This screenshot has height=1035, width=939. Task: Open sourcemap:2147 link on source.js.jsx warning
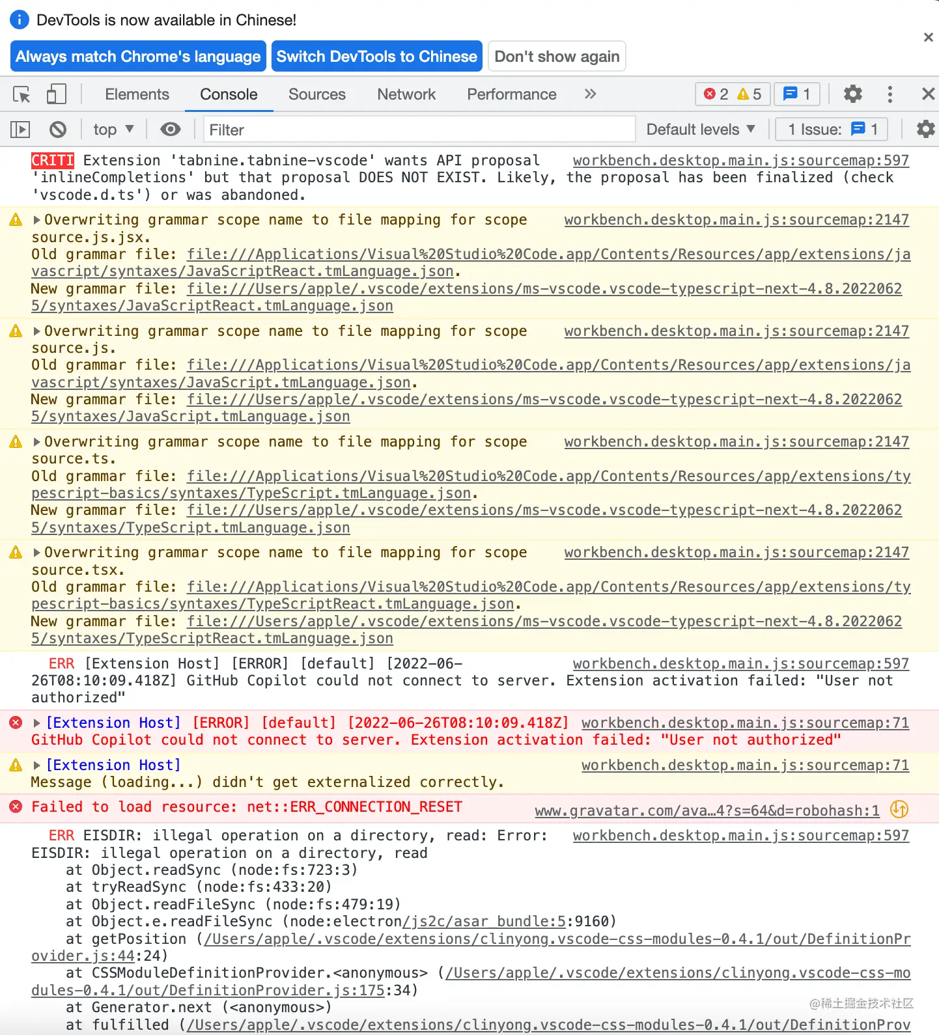click(x=736, y=220)
